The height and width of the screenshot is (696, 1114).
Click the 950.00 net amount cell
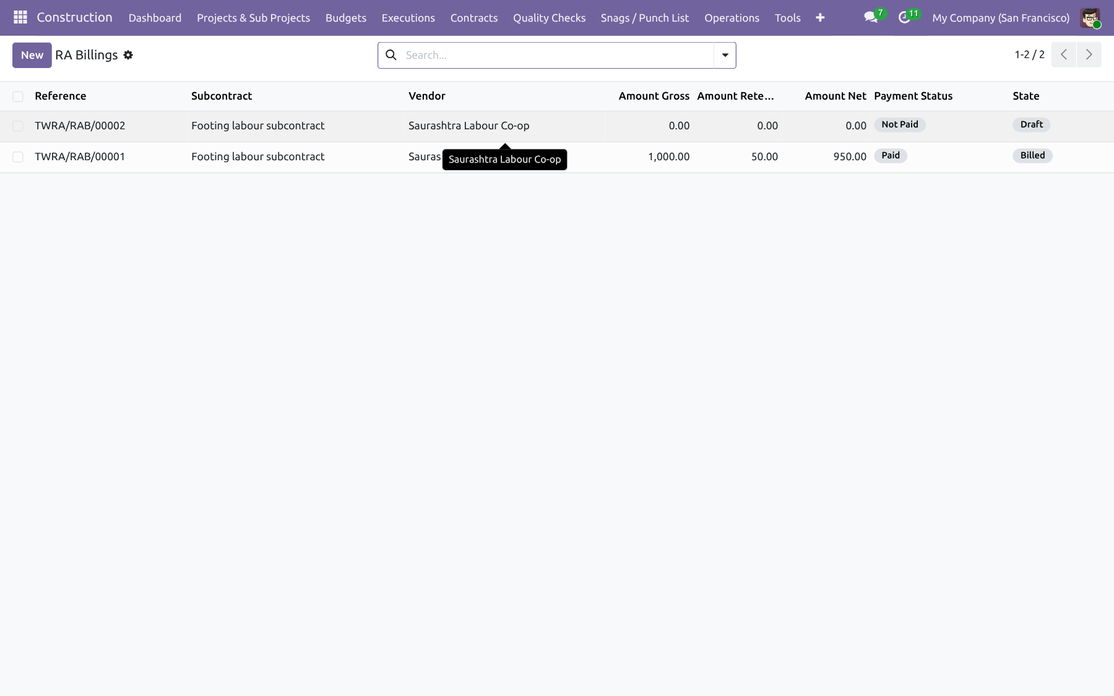(x=850, y=157)
